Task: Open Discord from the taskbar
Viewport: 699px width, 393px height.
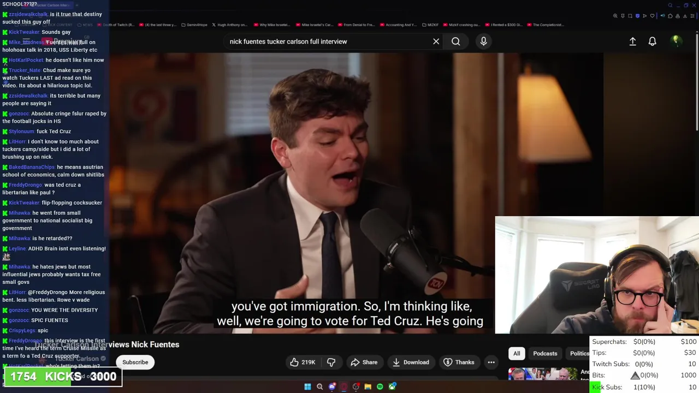Action: pyautogui.click(x=331, y=386)
